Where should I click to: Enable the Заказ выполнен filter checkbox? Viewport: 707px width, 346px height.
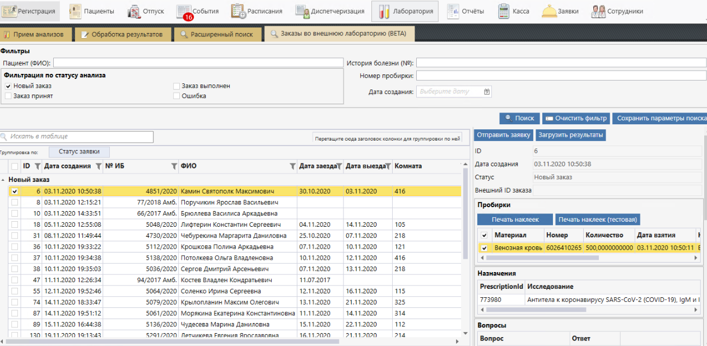pos(176,86)
